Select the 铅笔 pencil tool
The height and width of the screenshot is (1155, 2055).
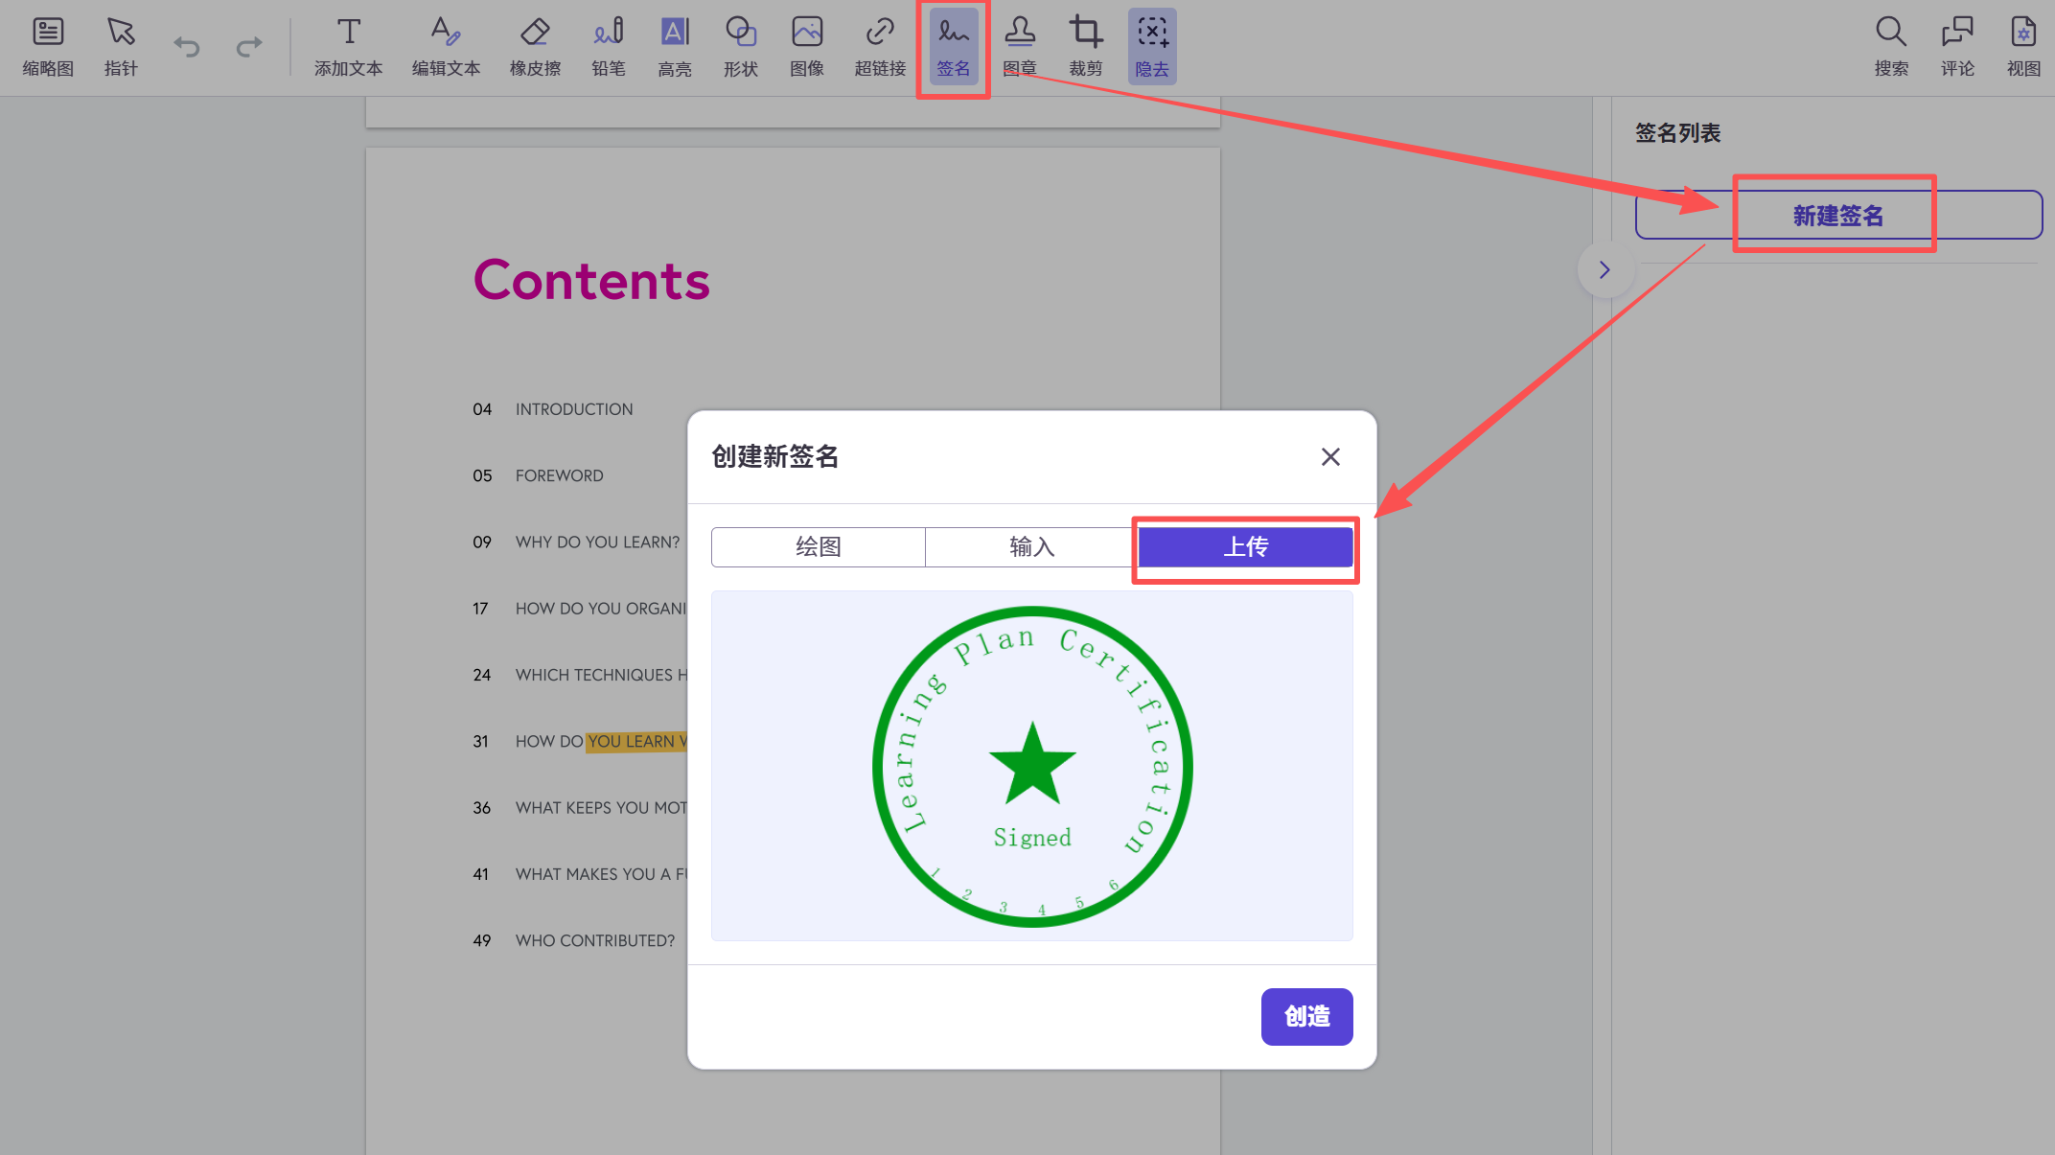(x=608, y=45)
